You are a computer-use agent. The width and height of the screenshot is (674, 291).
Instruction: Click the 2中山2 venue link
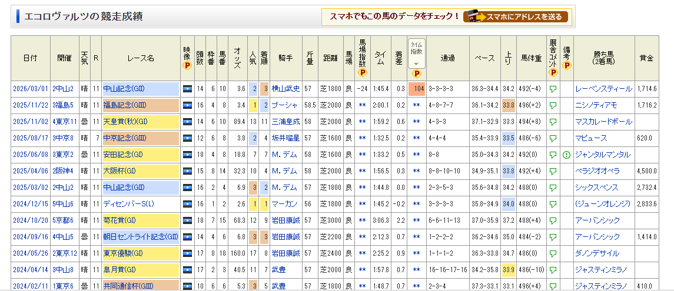(64, 89)
